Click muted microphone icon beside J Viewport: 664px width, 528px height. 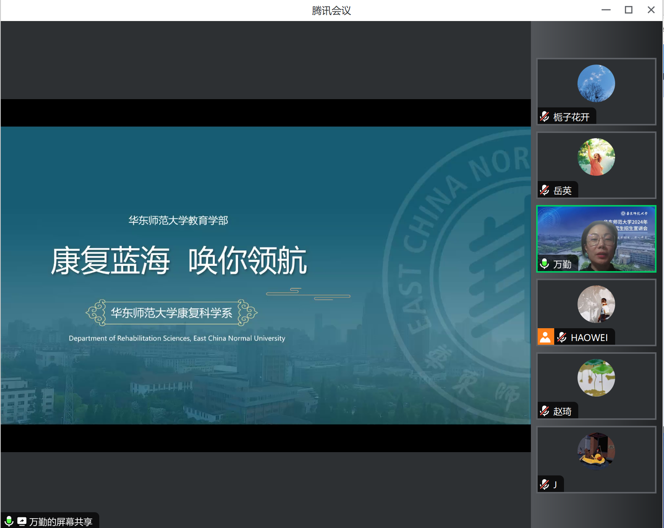544,484
